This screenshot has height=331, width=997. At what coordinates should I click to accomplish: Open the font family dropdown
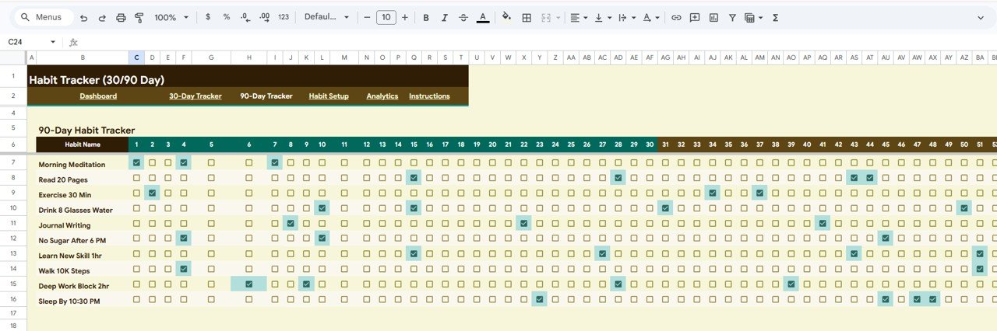coord(326,17)
